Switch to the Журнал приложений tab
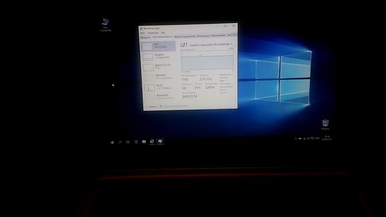This screenshot has width=386, height=217. tap(185, 36)
